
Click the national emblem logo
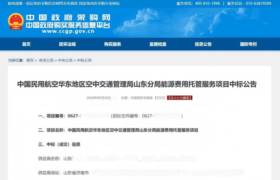pyautogui.click(x=16, y=21)
